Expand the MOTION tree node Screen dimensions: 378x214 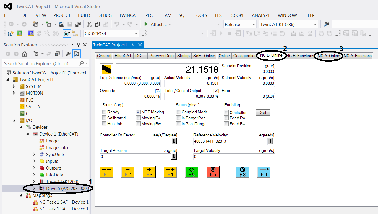click(14, 93)
